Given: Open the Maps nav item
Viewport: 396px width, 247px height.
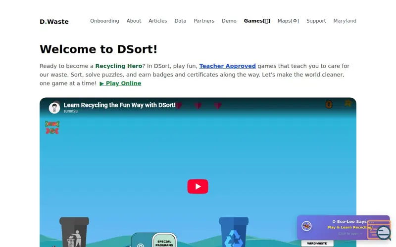Looking at the screenshot, I should pyautogui.click(x=288, y=21).
